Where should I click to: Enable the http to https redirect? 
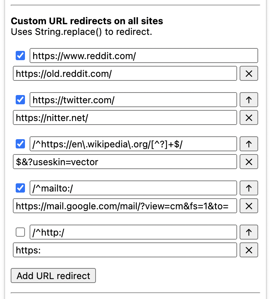coord(20,232)
